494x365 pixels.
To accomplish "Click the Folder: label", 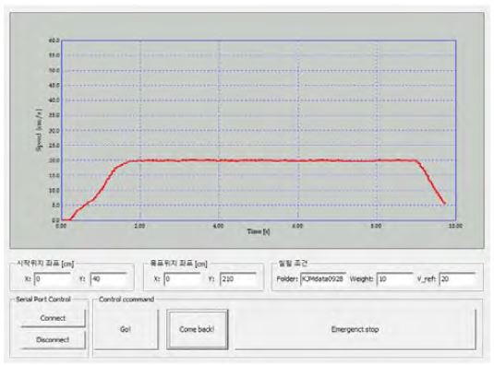I will click(x=287, y=279).
